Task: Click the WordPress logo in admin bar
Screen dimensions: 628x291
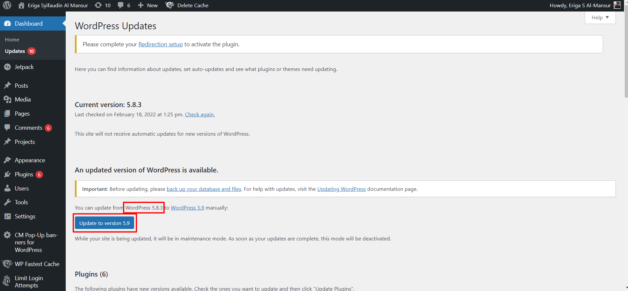Action: pyautogui.click(x=7, y=5)
